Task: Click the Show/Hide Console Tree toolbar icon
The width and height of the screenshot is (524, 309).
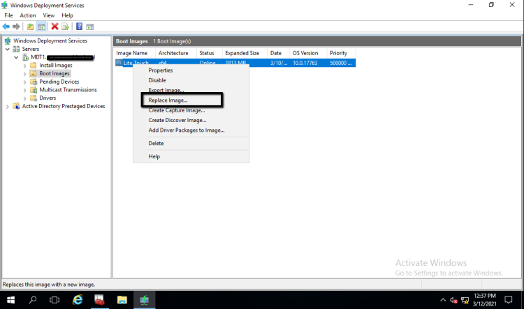Action: pos(41,27)
